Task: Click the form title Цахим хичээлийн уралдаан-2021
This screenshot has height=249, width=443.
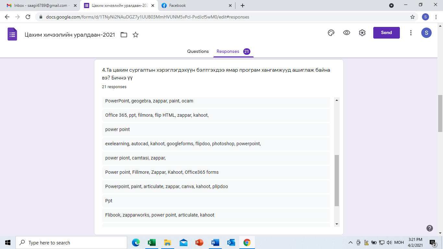Action: [70, 35]
